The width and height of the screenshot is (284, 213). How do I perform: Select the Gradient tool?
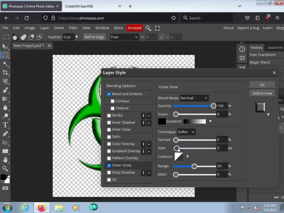[x=5, y=99]
